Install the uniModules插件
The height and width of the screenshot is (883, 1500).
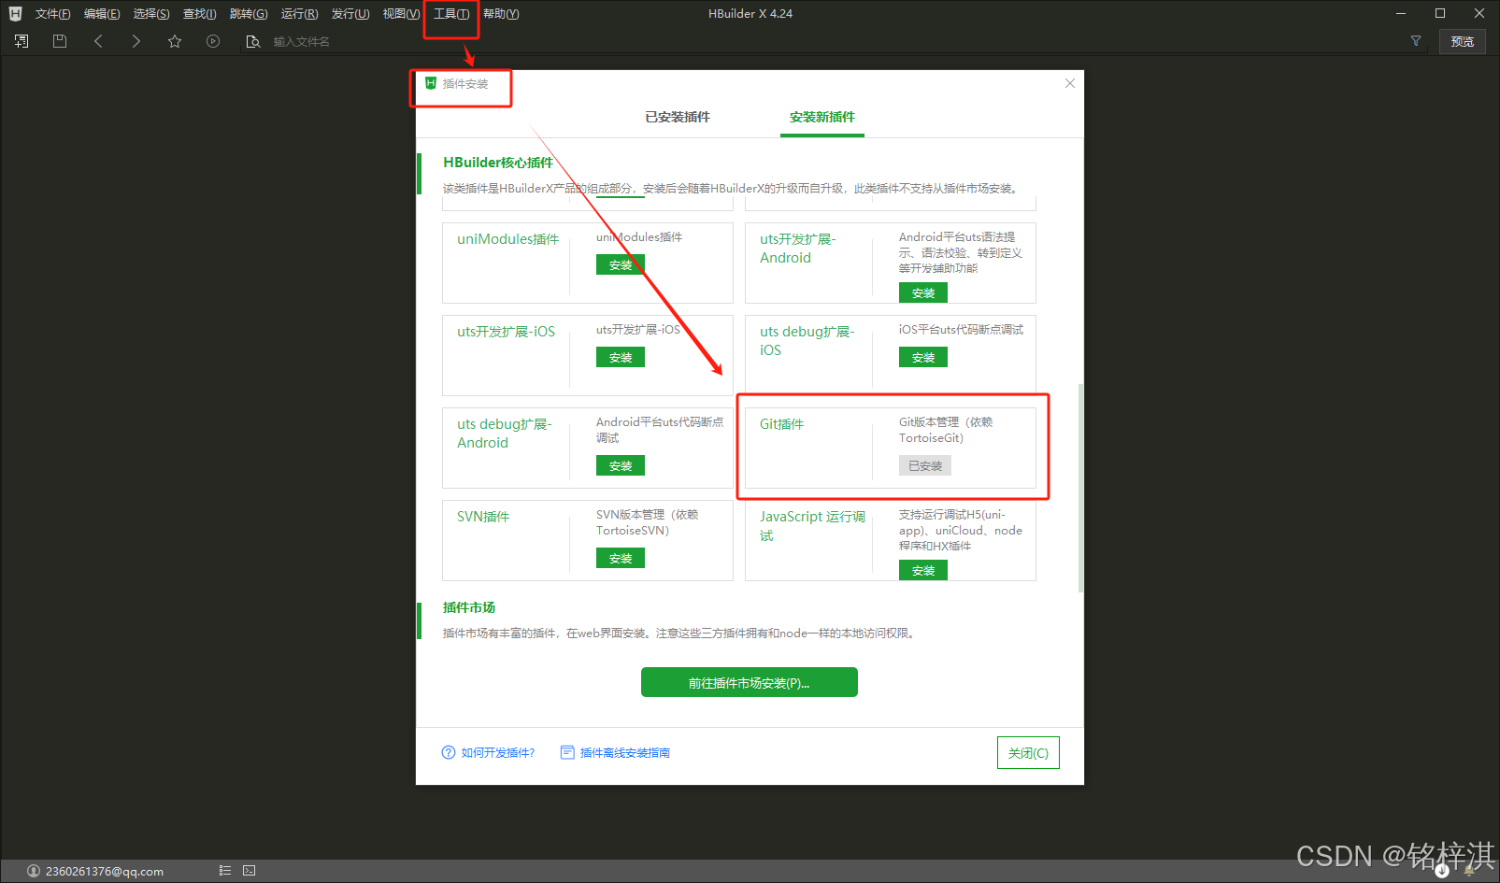[x=621, y=265]
